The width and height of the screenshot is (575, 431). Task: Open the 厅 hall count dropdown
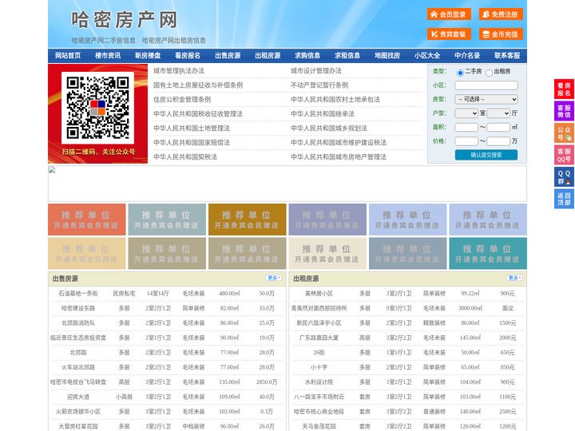point(498,113)
